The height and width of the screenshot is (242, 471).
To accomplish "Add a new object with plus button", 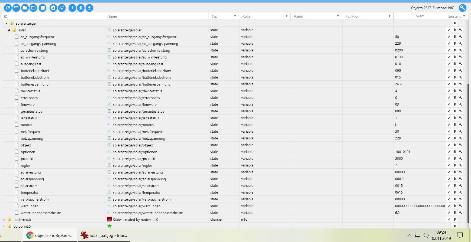I will pos(72,8).
